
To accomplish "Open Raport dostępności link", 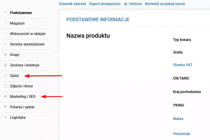I will 105,4.
